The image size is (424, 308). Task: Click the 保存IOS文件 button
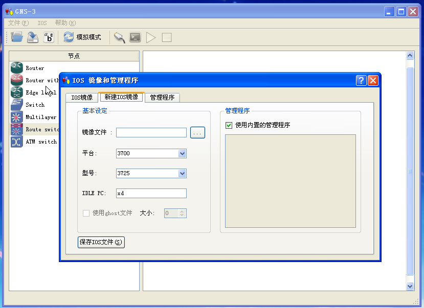[101, 242]
